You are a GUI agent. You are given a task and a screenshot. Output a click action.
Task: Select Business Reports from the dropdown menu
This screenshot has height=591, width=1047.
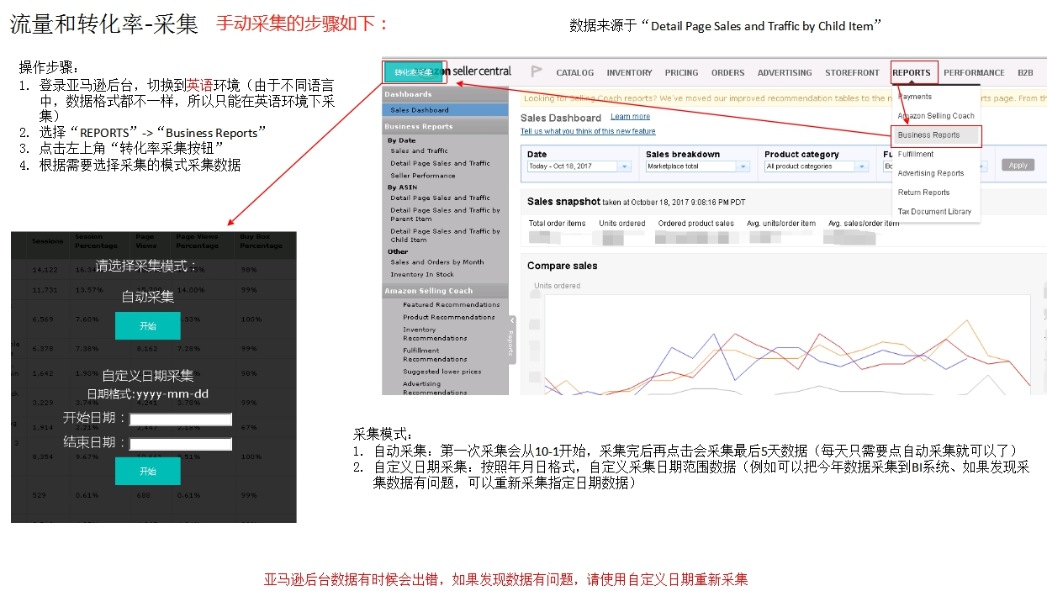[928, 135]
